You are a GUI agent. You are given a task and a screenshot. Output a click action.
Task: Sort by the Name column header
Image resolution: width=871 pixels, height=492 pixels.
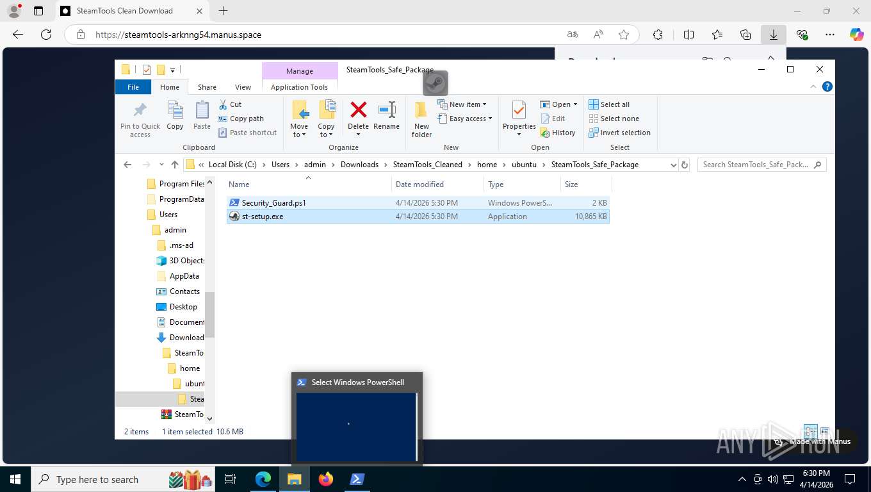(309, 184)
